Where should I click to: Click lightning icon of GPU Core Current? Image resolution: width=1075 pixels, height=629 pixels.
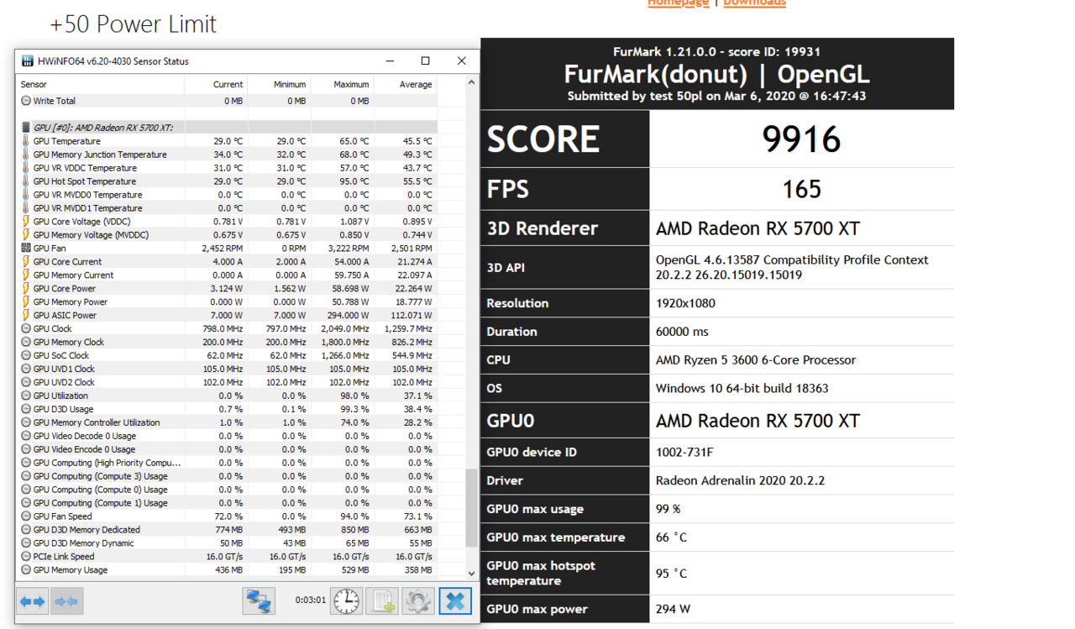point(26,262)
